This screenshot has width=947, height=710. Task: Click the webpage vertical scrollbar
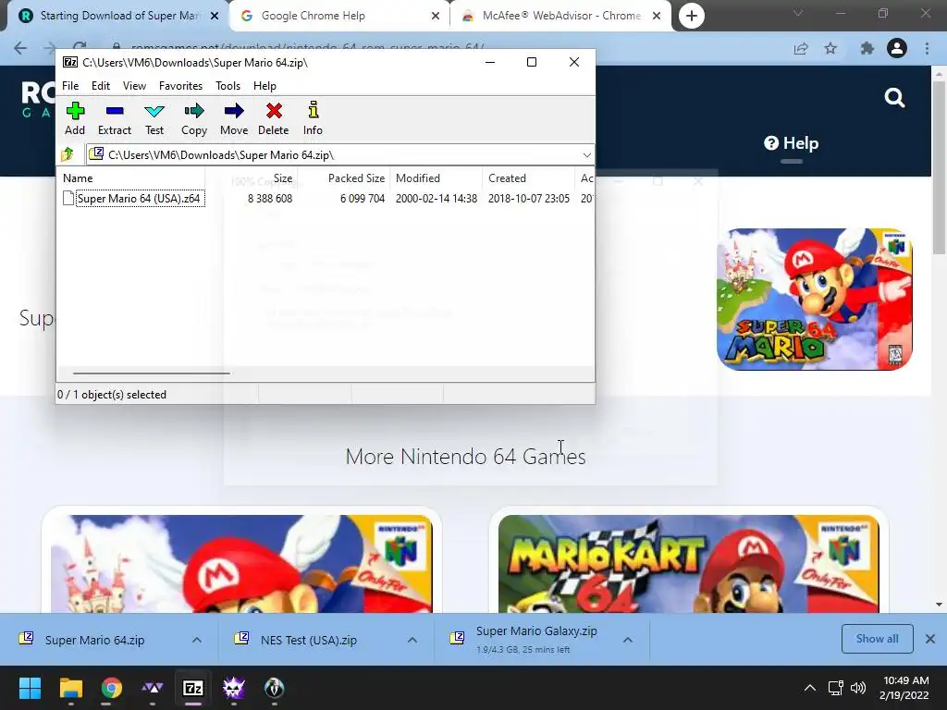[939, 167]
